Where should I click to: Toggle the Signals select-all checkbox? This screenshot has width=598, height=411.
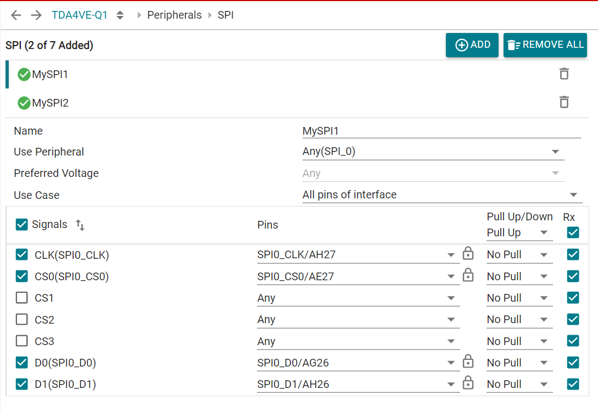click(22, 224)
